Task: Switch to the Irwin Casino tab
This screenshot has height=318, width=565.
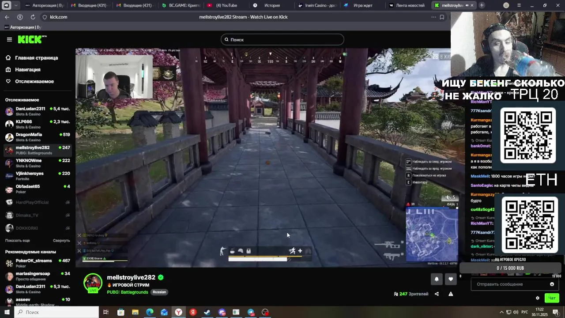Action: pos(316,5)
